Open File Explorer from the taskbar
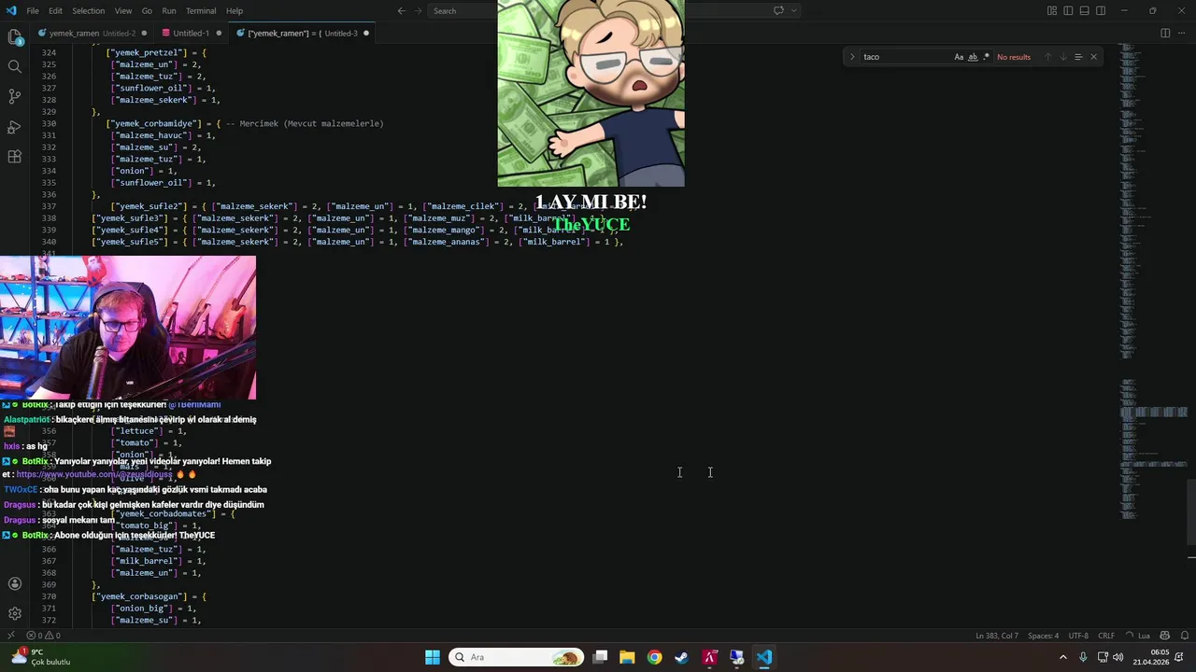 627,657
